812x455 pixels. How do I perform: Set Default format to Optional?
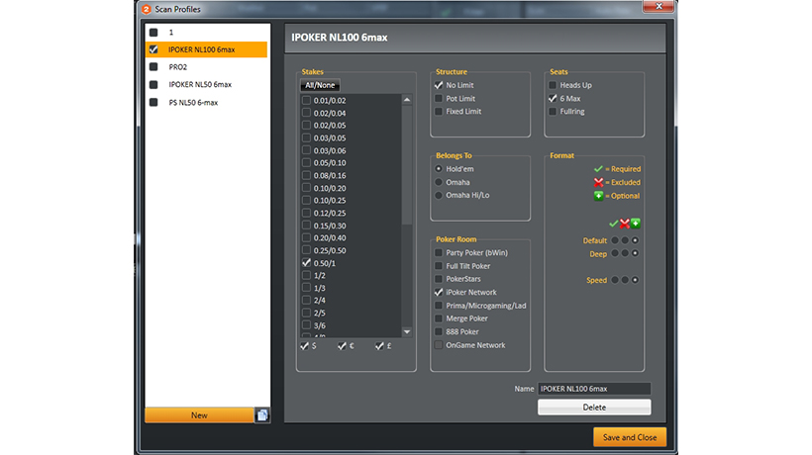[x=635, y=240]
